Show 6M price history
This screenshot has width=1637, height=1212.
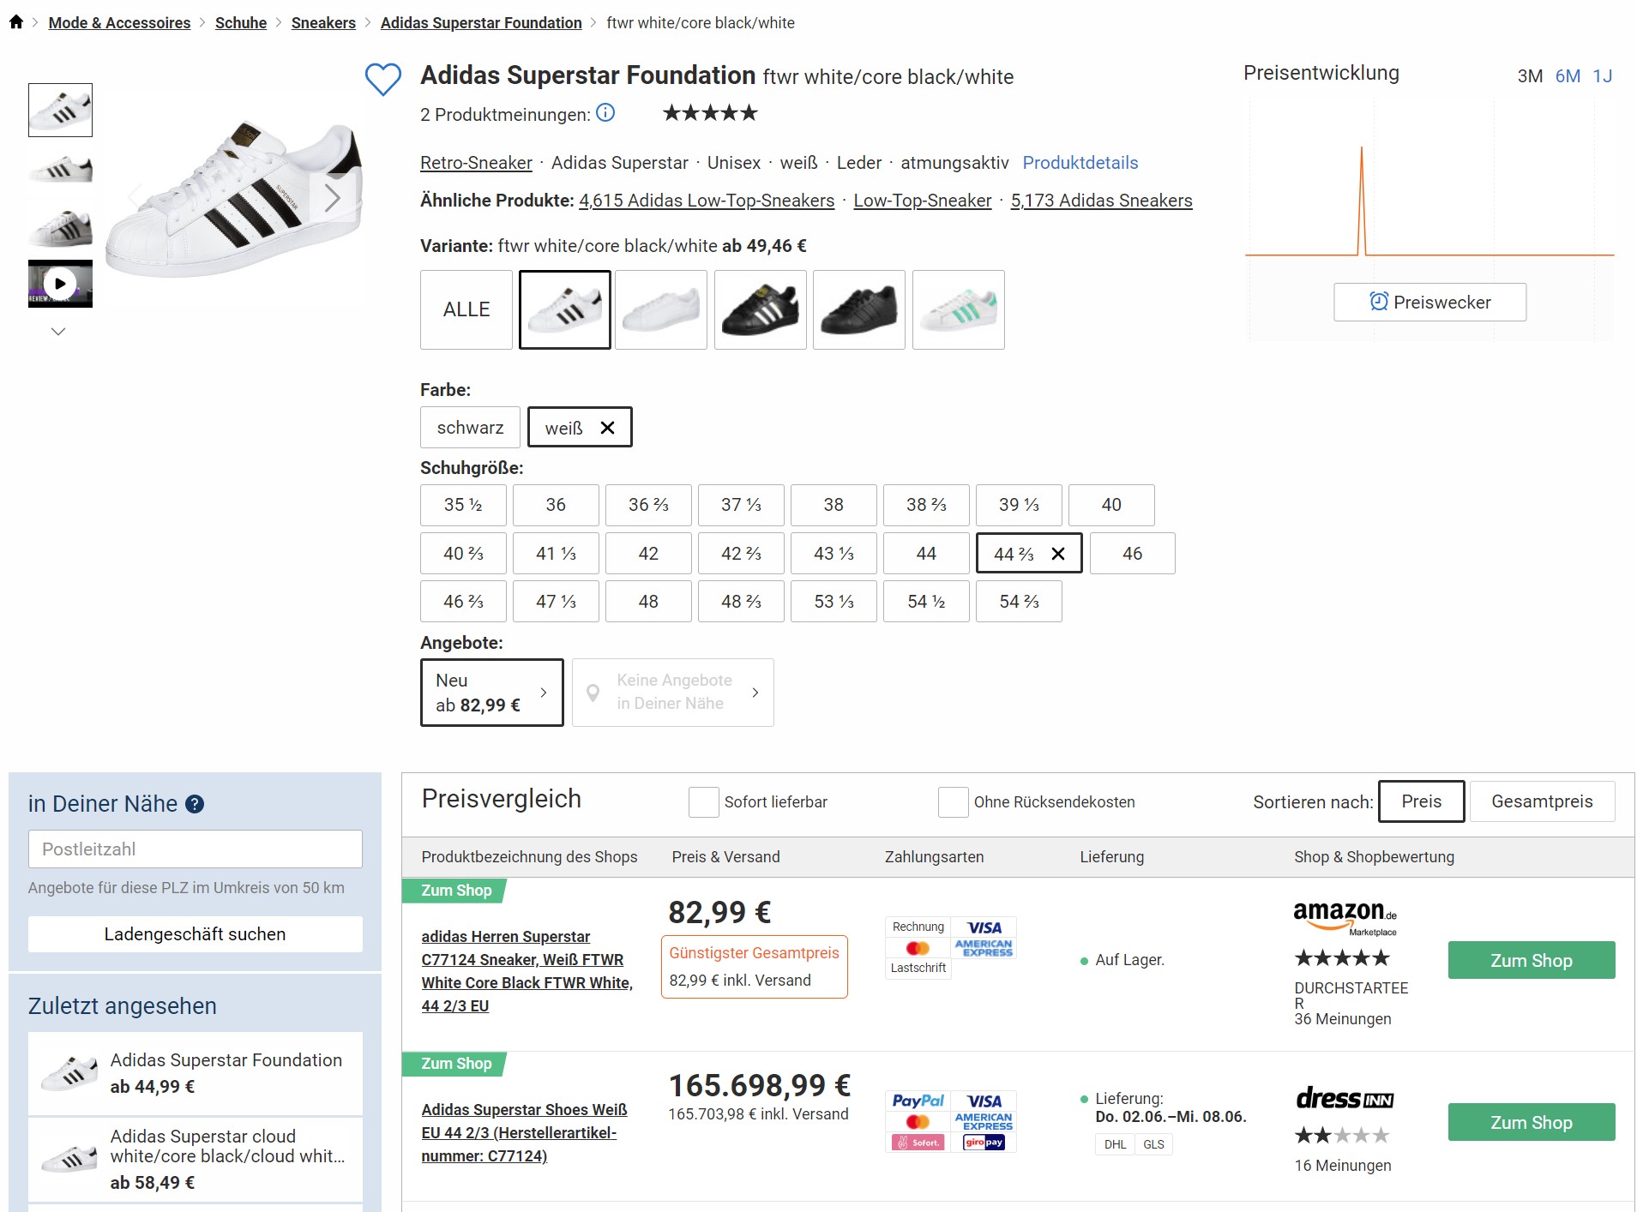[x=1568, y=76]
